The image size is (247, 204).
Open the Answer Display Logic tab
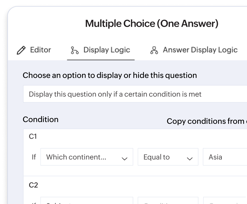[x=200, y=50]
